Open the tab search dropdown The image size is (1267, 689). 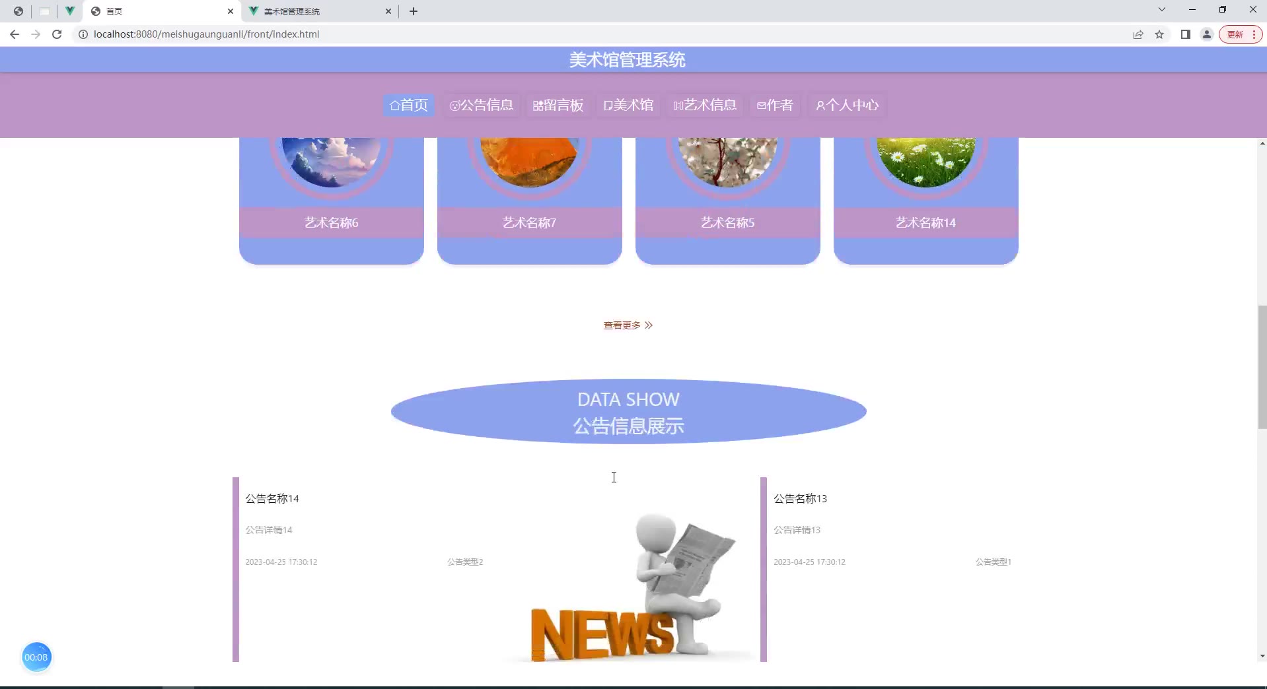click(1162, 10)
